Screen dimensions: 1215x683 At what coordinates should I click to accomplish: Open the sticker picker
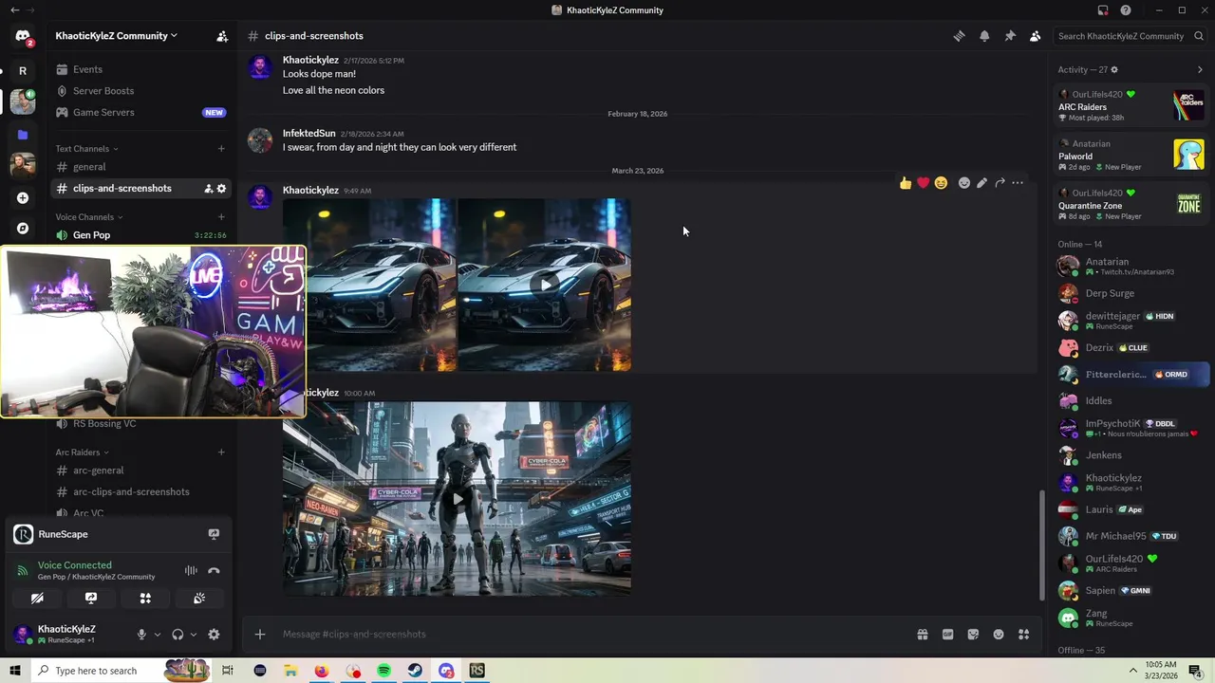tap(973, 635)
